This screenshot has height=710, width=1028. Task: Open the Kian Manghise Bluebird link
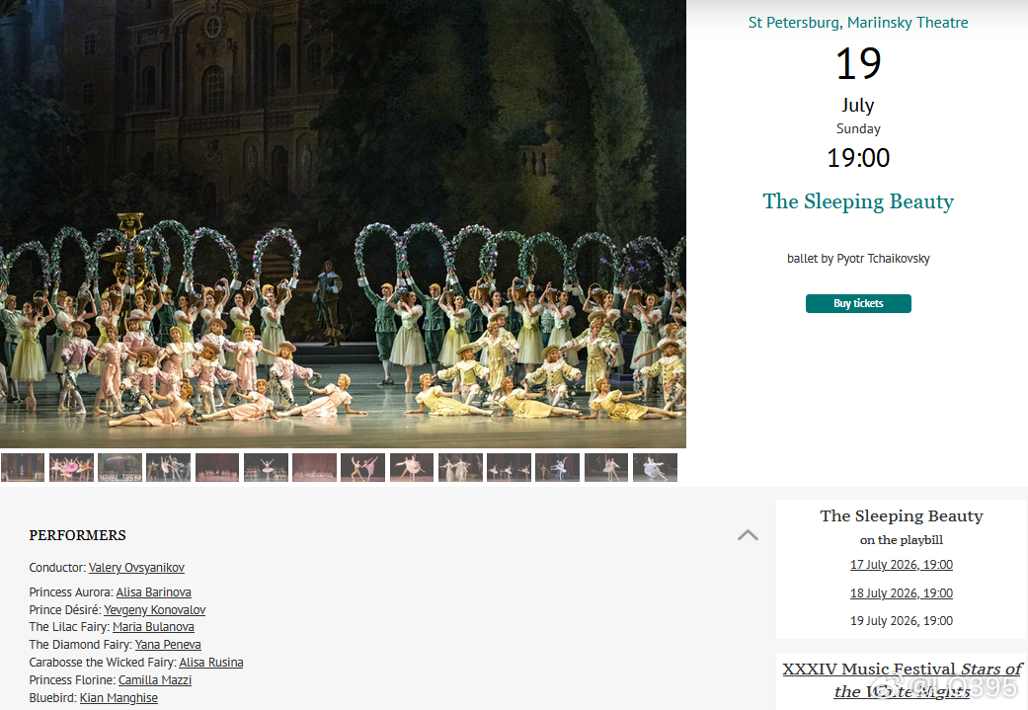[119, 697]
